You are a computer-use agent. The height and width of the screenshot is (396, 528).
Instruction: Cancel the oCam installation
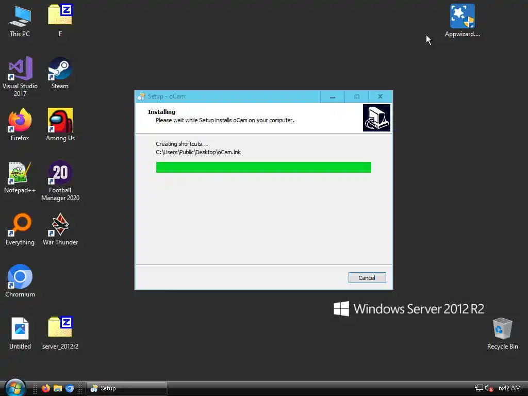pos(367,278)
